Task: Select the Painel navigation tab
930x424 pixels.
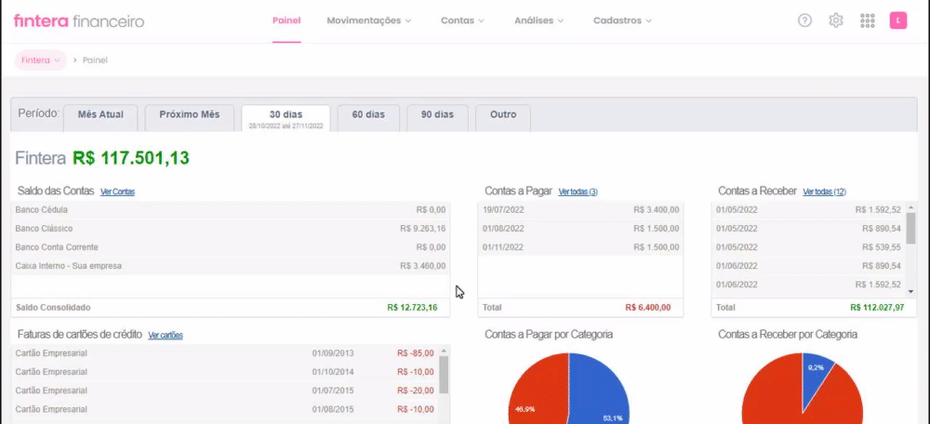Action: click(286, 20)
